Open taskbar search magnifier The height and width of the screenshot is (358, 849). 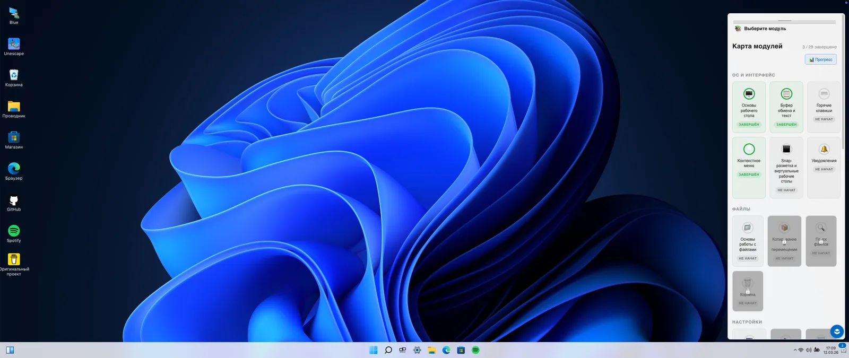click(388, 350)
